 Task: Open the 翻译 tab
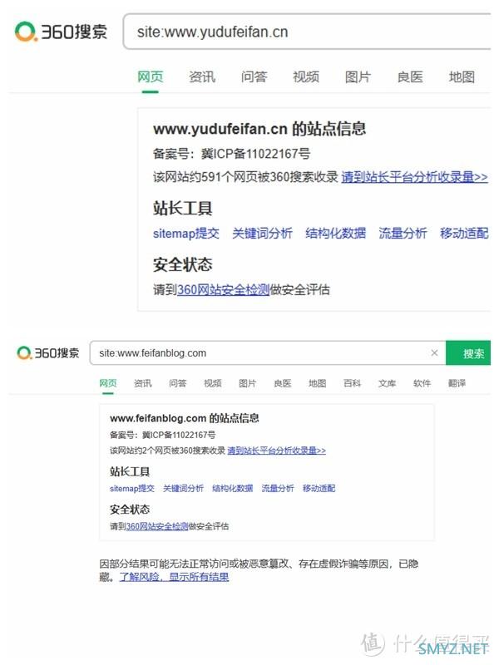point(457,383)
